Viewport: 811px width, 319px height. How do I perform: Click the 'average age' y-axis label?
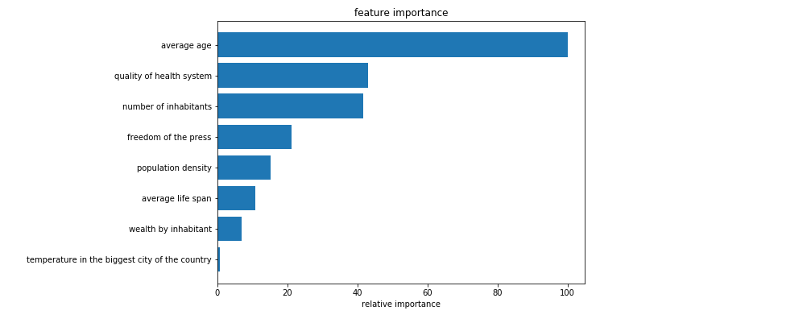[186, 45]
